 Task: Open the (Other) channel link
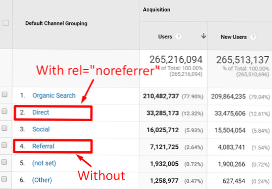tap(42, 180)
